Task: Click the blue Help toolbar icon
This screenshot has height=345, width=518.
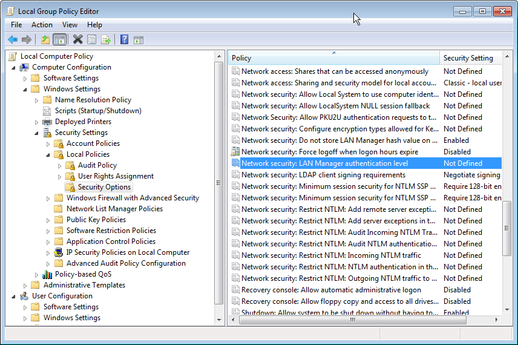Action: click(124, 40)
